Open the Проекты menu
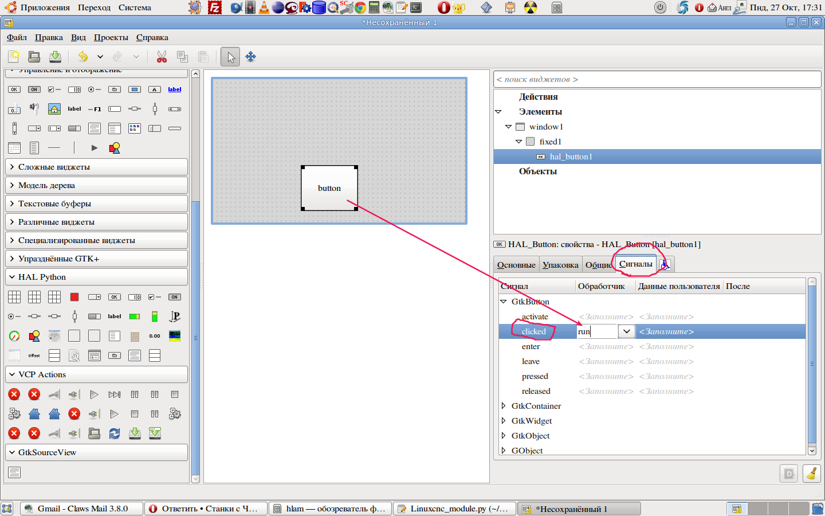The width and height of the screenshot is (825, 516). pyautogui.click(x=111, y=37)
